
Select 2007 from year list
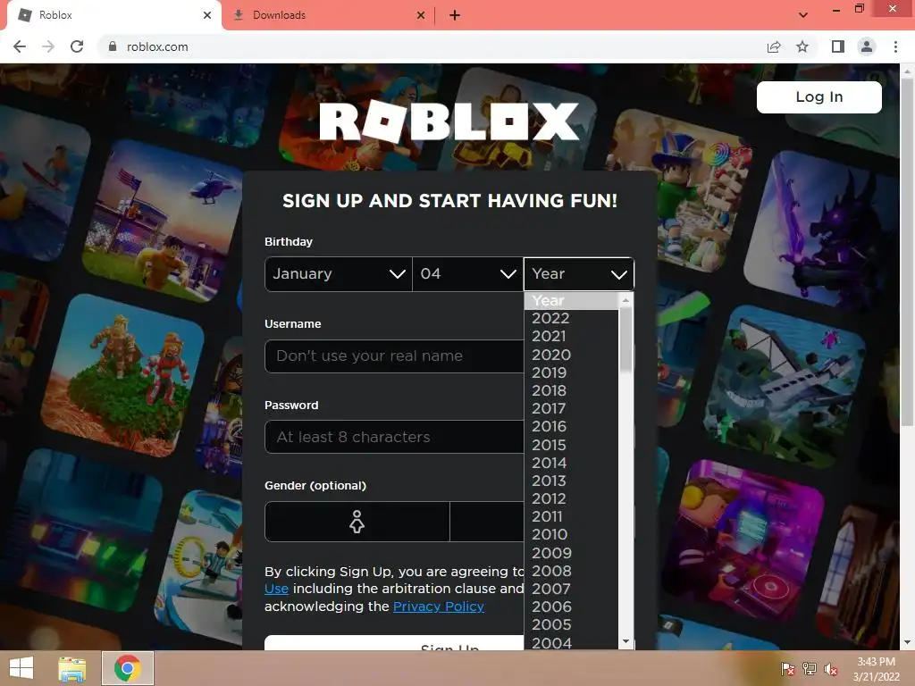[x=571, y=589]
